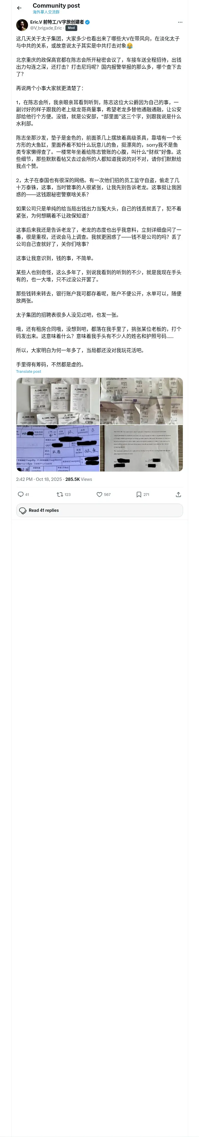The image size is (199, 1137).
Task: Click Translate post
Action: (29, 372)
